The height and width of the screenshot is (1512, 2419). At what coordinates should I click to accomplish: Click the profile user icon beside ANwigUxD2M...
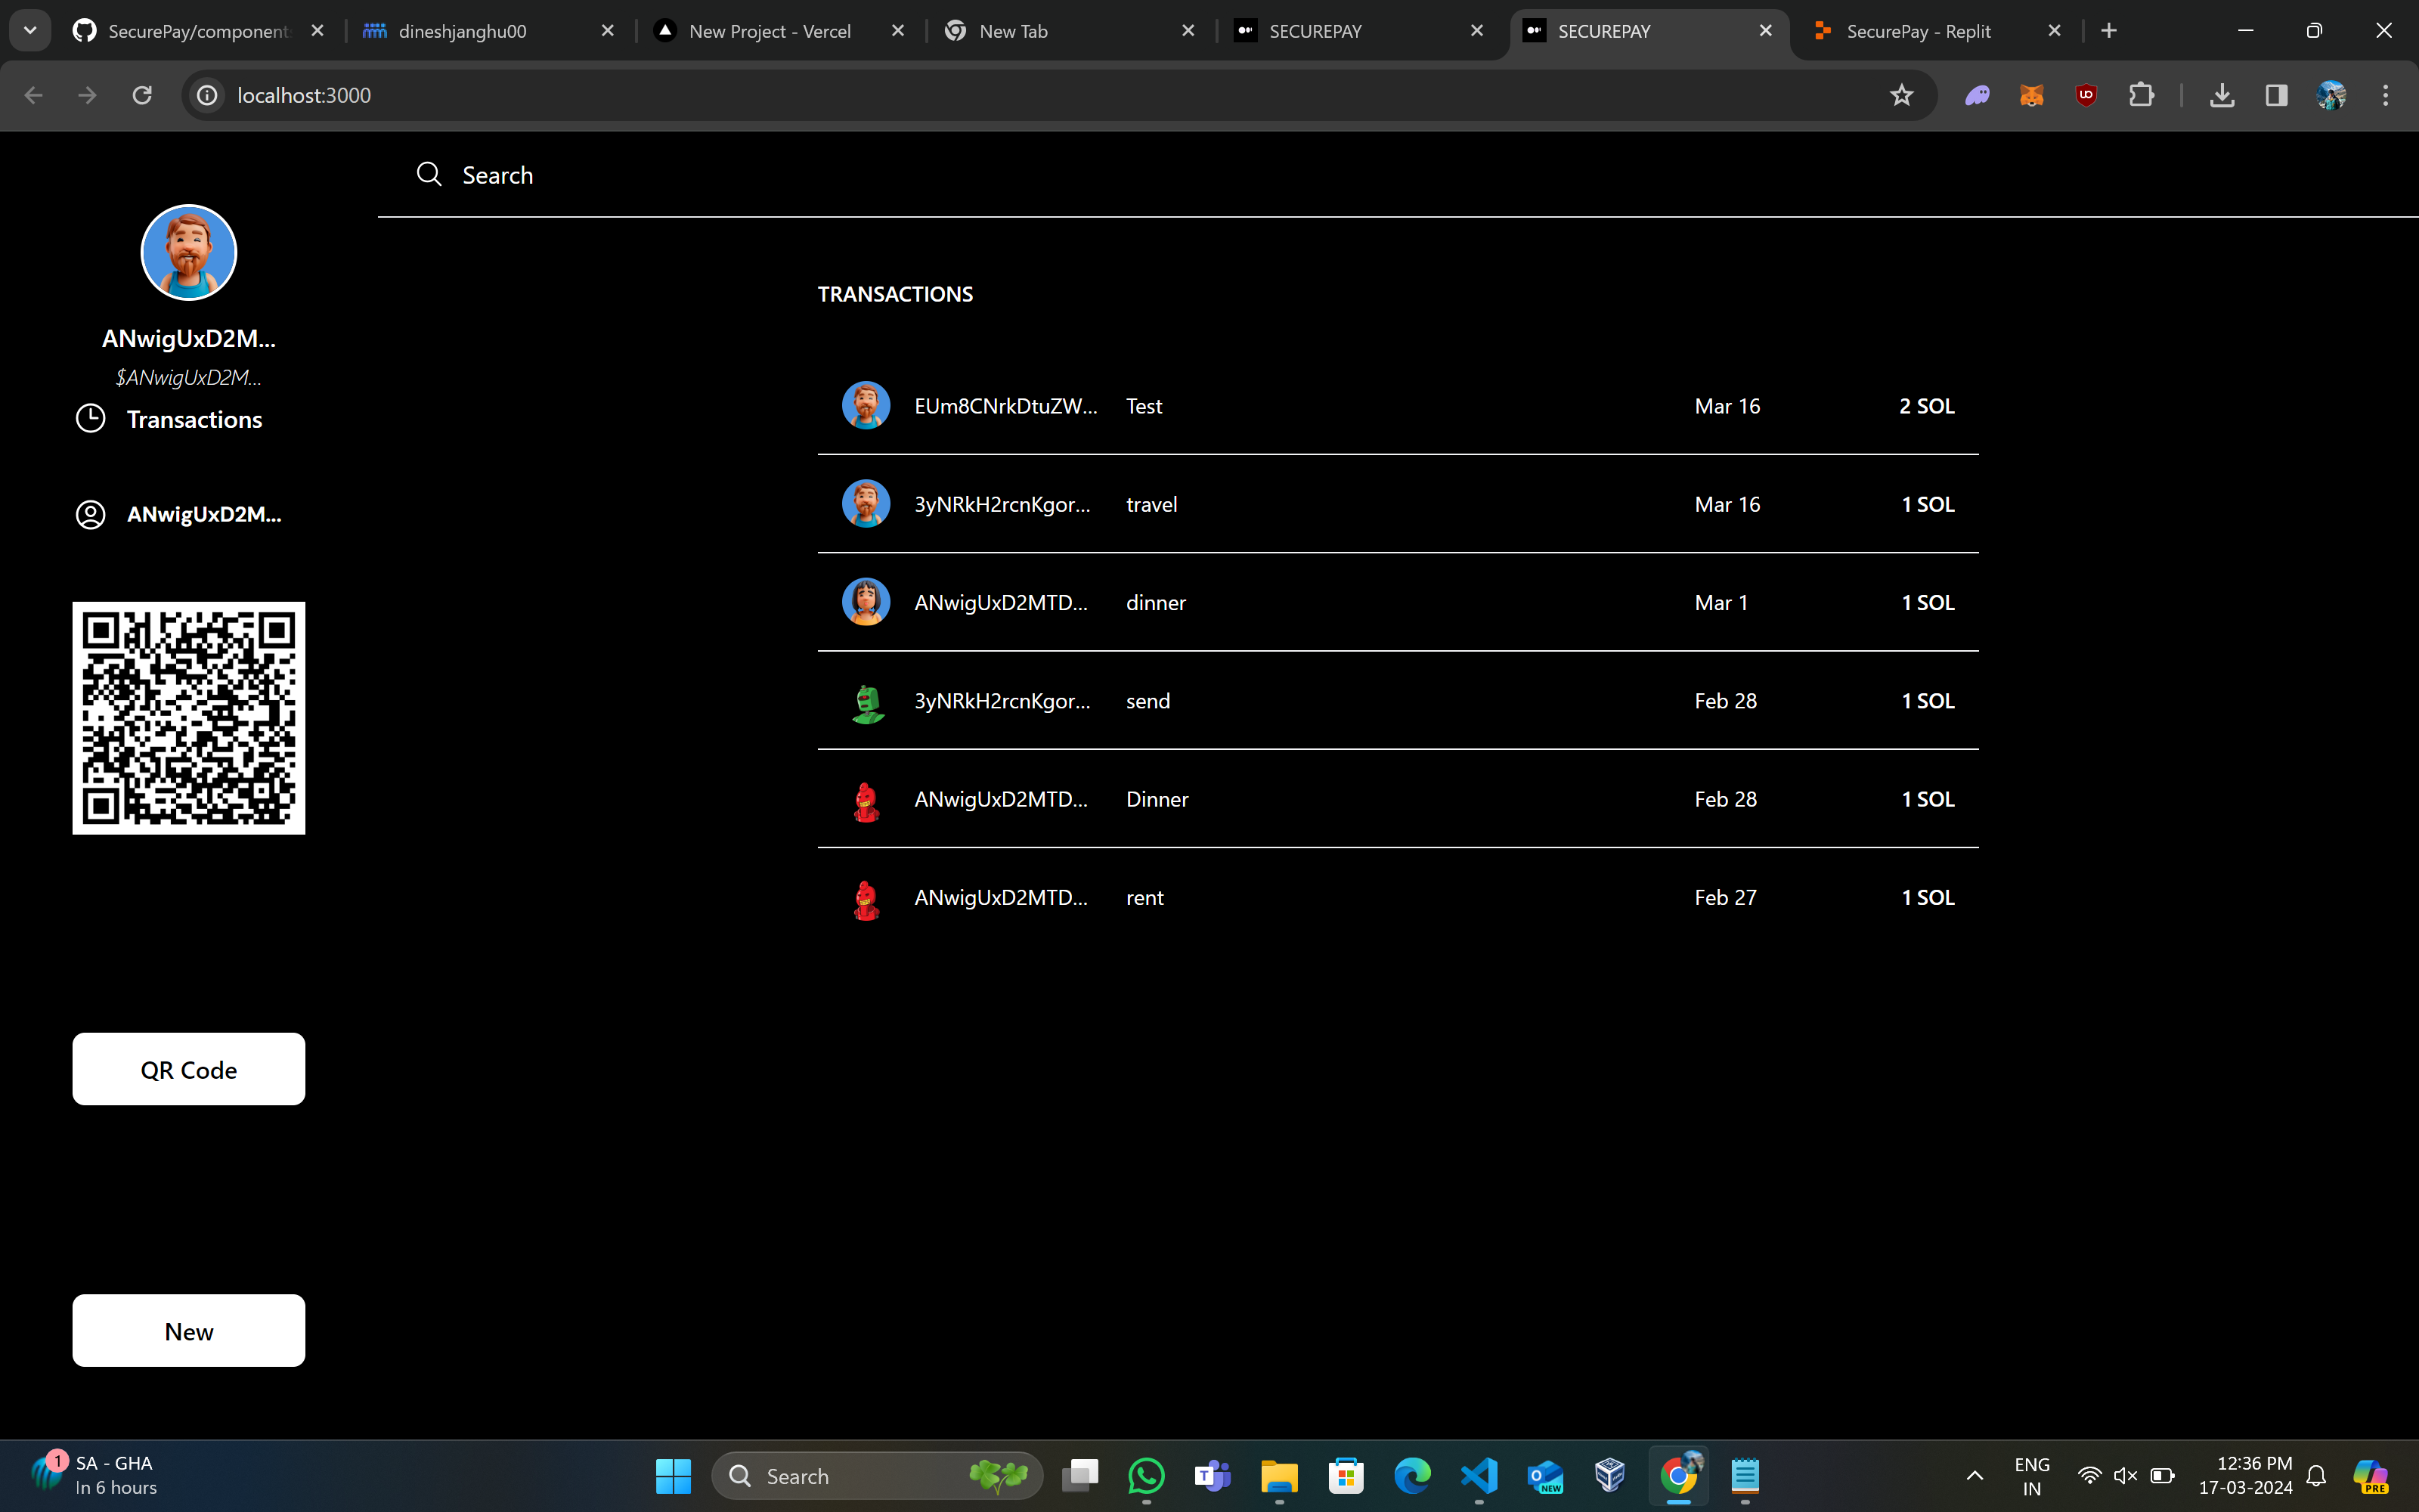(91, 514)
